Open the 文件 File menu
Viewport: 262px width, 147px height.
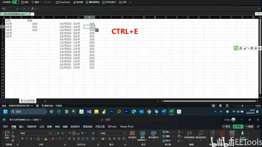tap(5, 127)
